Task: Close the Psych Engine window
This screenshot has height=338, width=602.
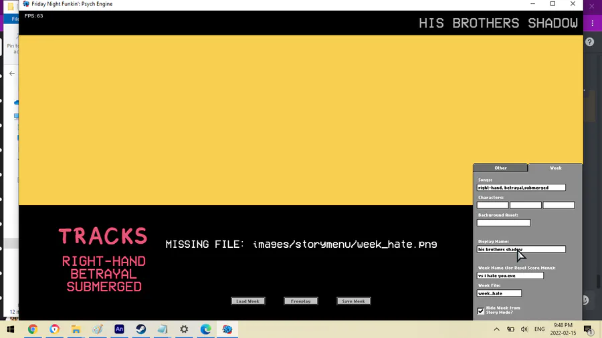Action: point(573,4)
